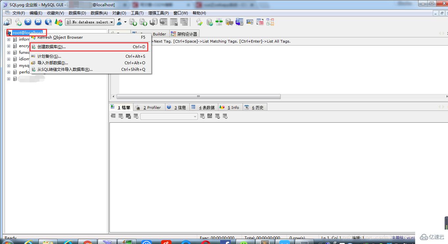Open the 数据库(D) menu
This screenshot has height=244, width=448.
point(77,13)
